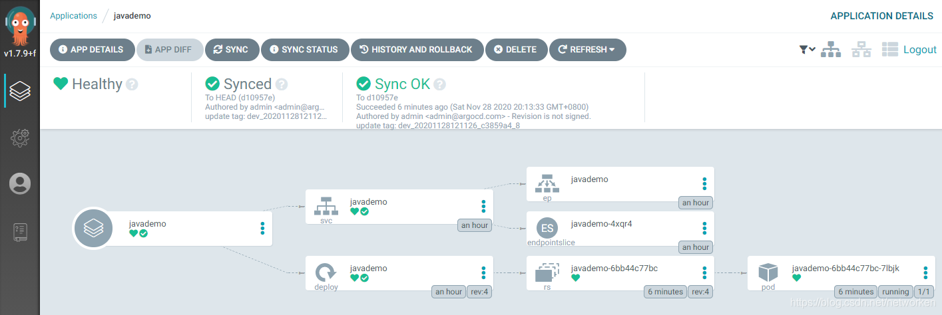Click the SYNC STATUS button
The width and height of the screenshot is (942, 315).
[304, 50]
